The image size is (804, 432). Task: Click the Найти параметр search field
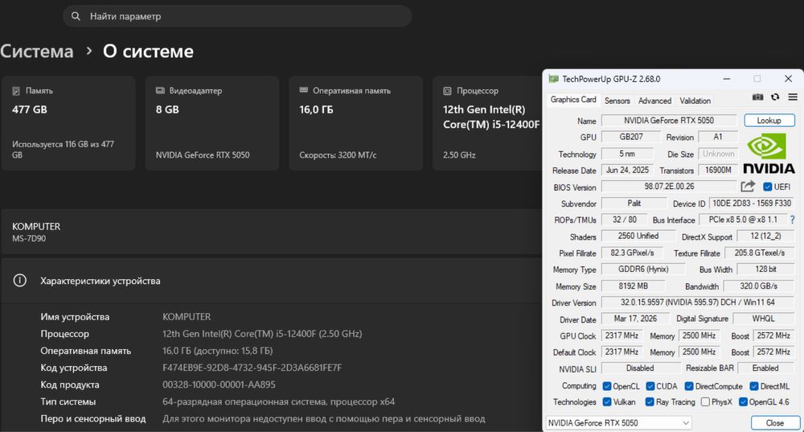pyautogui.click(x=241, y=16)
